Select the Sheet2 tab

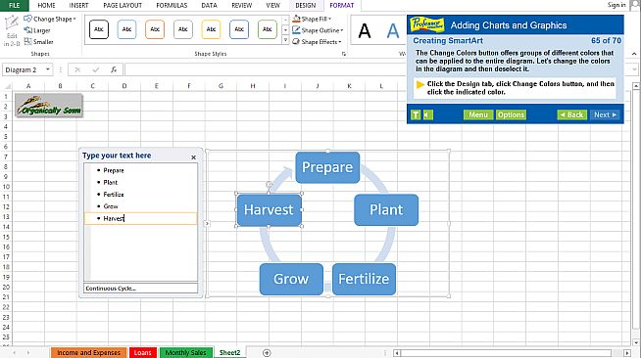pos(229,353)
